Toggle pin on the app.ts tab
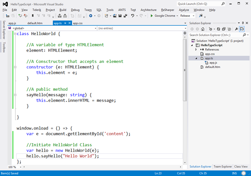The height and width of the screenshot is (176, 251). 65,23
